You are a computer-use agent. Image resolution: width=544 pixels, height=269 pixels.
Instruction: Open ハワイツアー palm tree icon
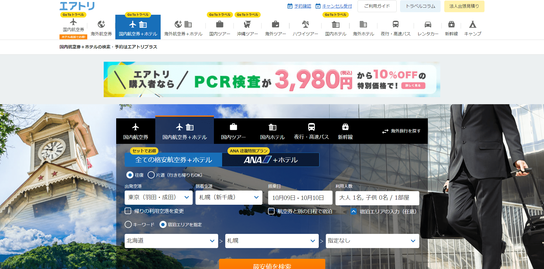pyautogui.click(x=305, y=24)
